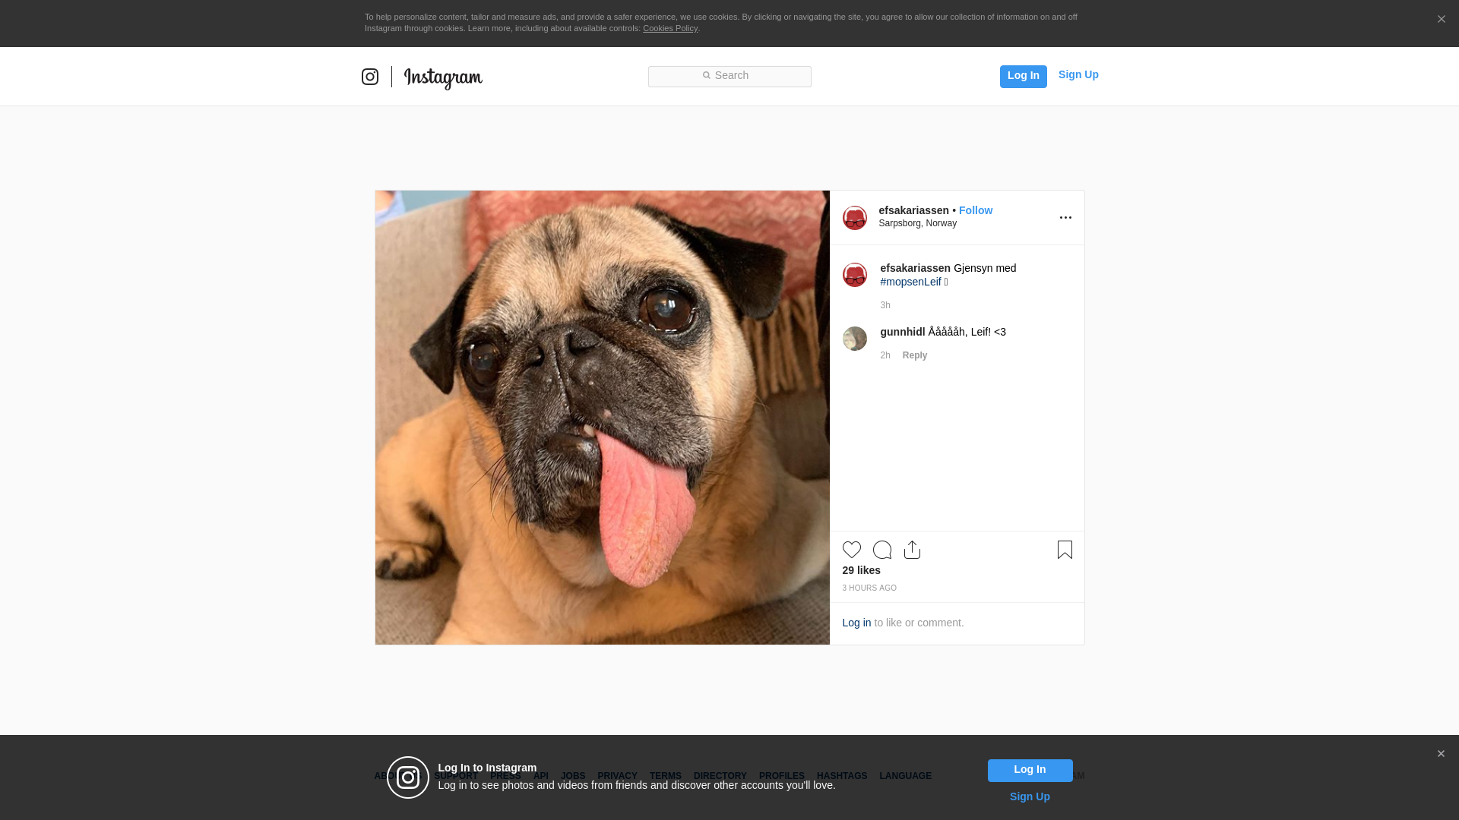Close the bottom login banner
Viewport: 1459px width, 820px height.
[1441, 754]
